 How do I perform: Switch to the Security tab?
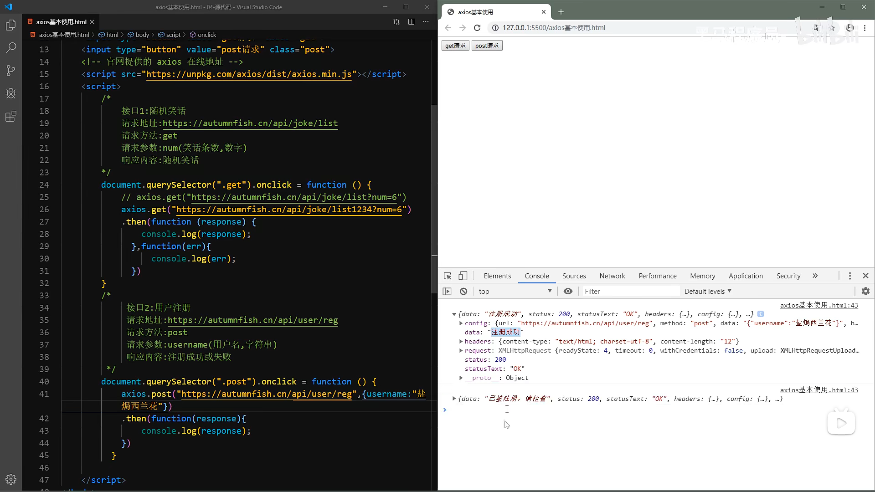(788, 276)
